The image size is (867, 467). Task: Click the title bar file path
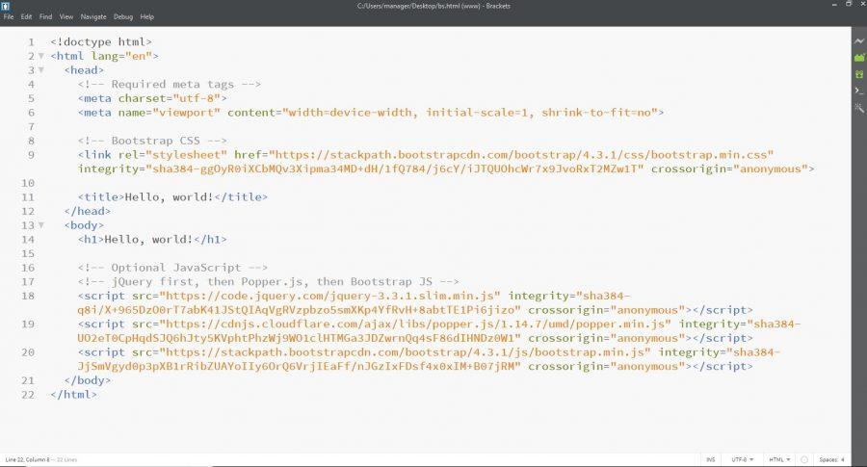click(433, 6)
